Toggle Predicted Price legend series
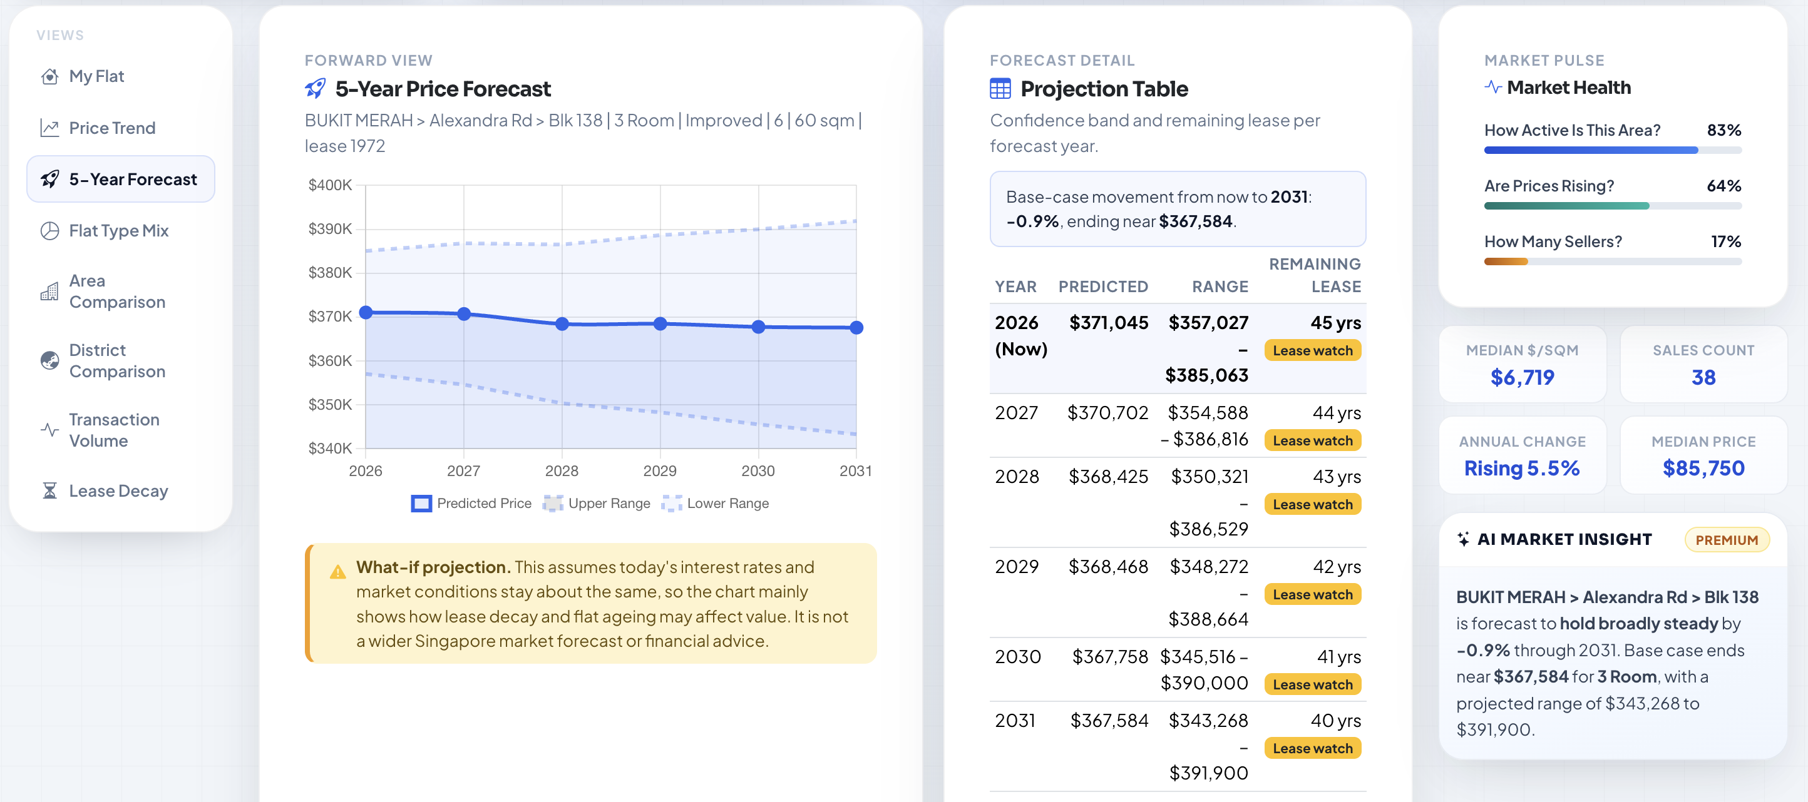 pyautogui.click(x=471, y=504)
